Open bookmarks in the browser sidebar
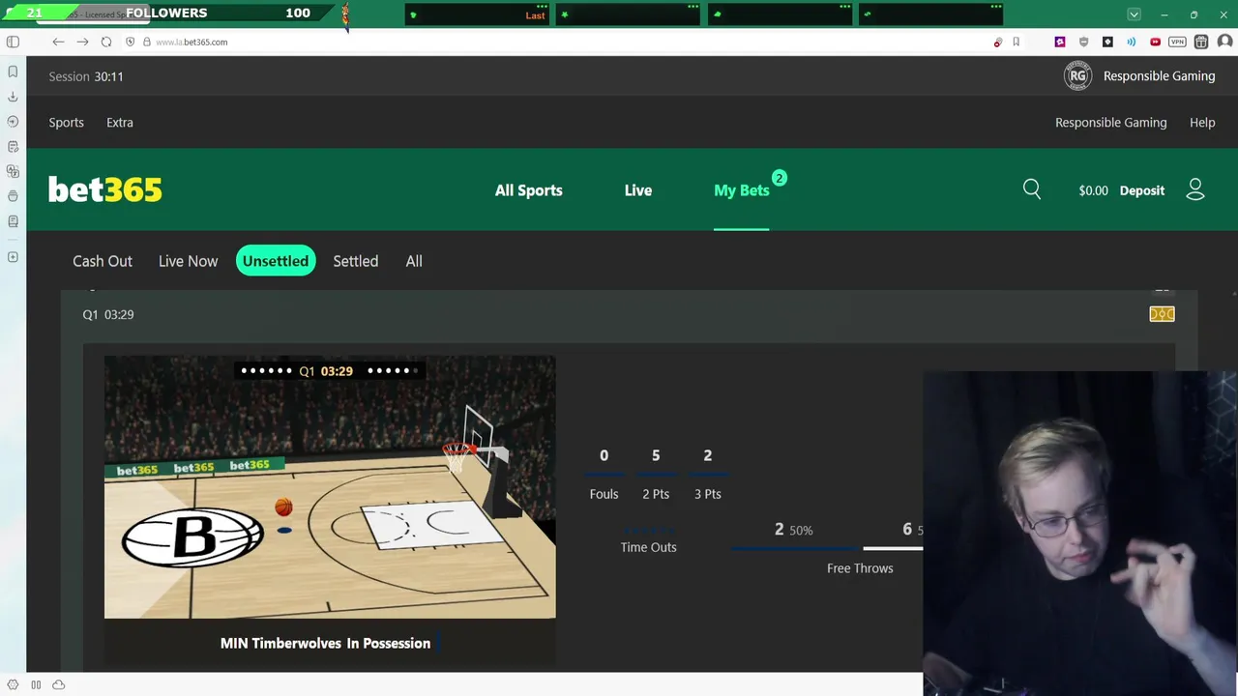The height and width of the screenshot is (696, 1238). tap(13, 72)
